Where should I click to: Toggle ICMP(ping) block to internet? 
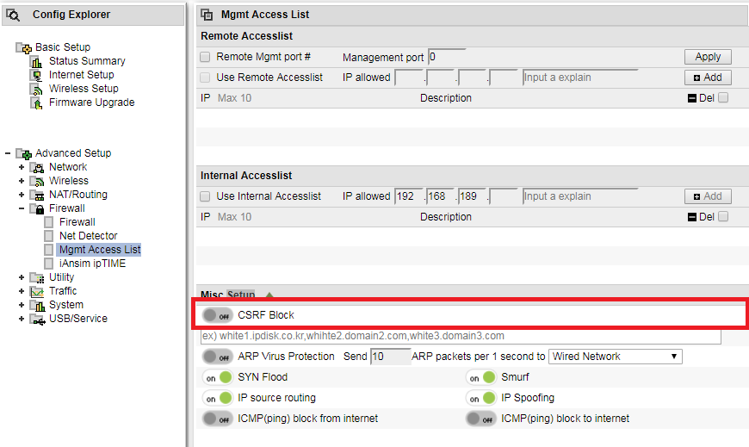point(480,419)
